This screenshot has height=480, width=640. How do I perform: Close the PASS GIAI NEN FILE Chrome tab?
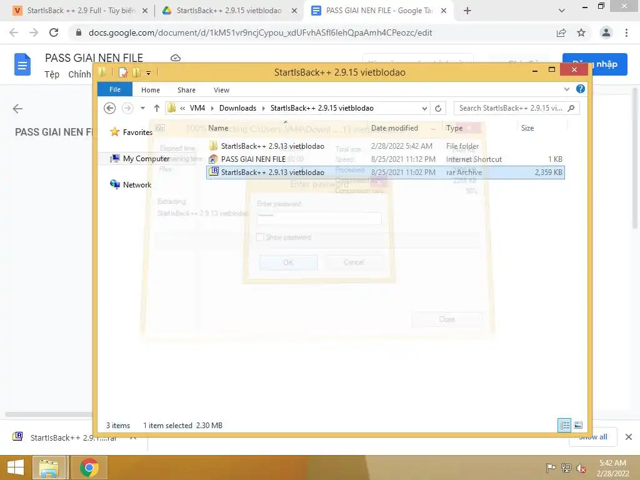444,11
